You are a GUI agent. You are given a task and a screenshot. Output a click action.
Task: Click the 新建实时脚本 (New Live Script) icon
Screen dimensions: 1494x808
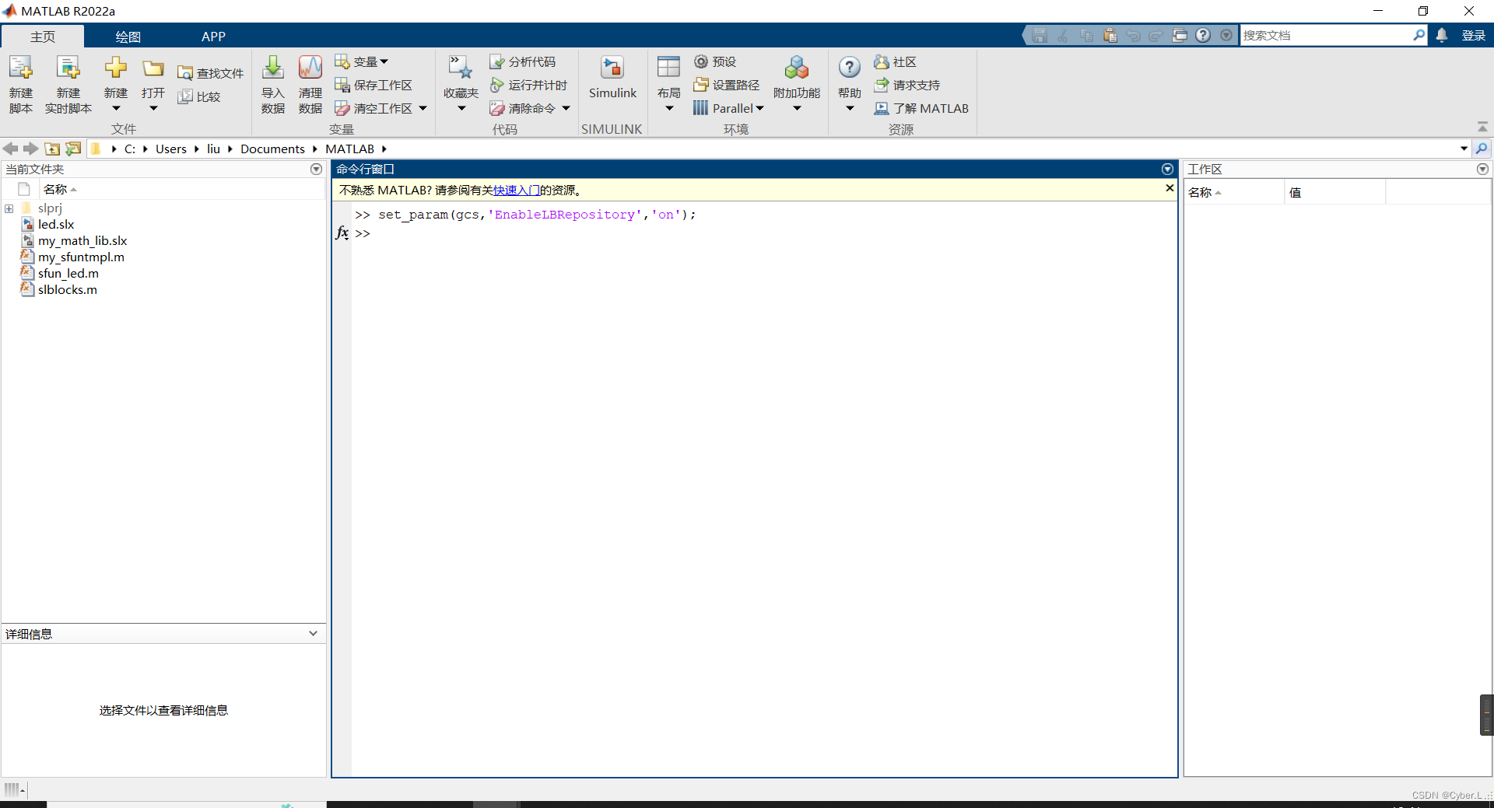tap(68, 68)
